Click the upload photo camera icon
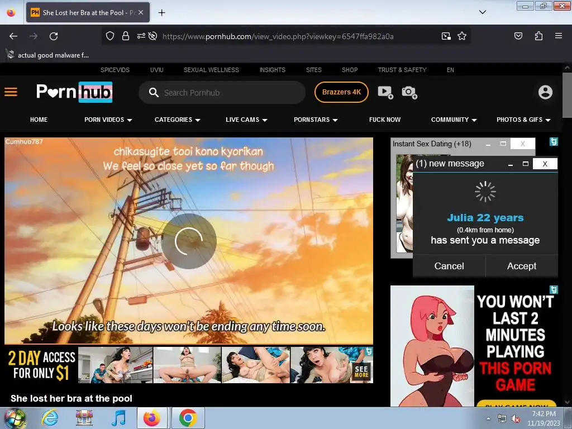572x429 pixels. click(409, 92)
